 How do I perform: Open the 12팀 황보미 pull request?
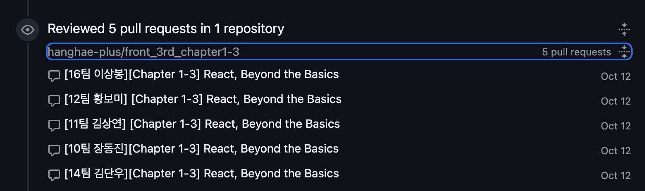[x=203, y=99]
